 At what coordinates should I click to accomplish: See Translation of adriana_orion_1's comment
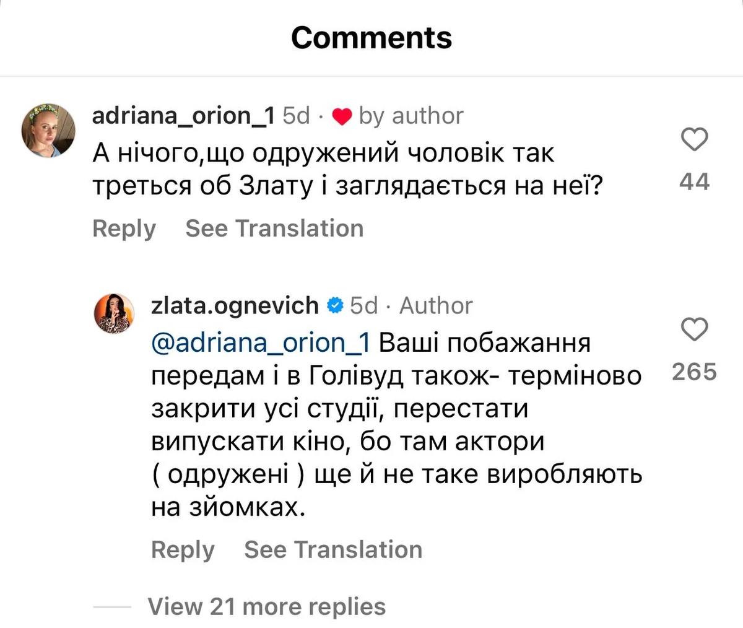(x=274, y=229)
